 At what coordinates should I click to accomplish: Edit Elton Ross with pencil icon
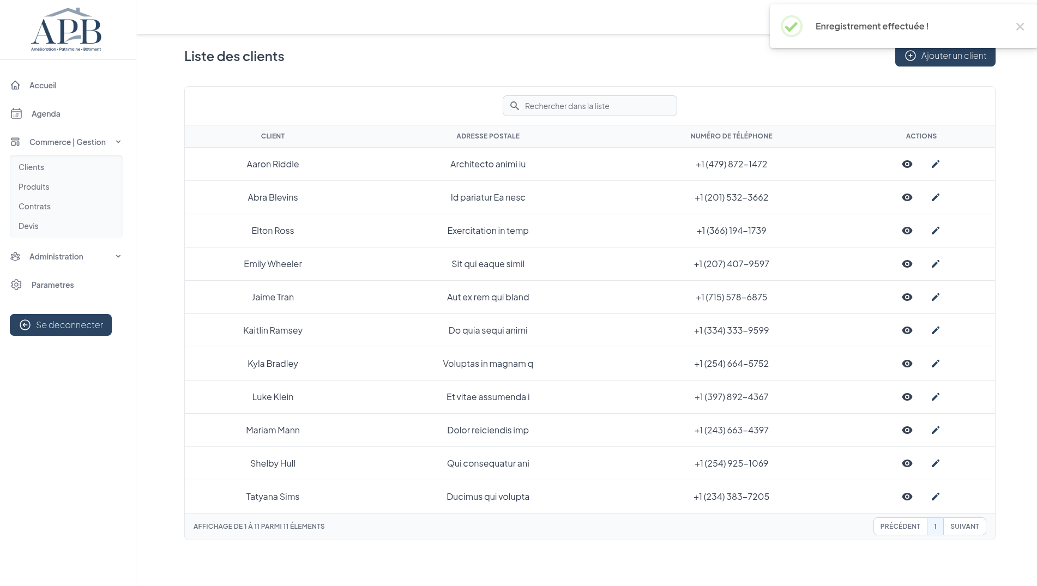point(936,231)
